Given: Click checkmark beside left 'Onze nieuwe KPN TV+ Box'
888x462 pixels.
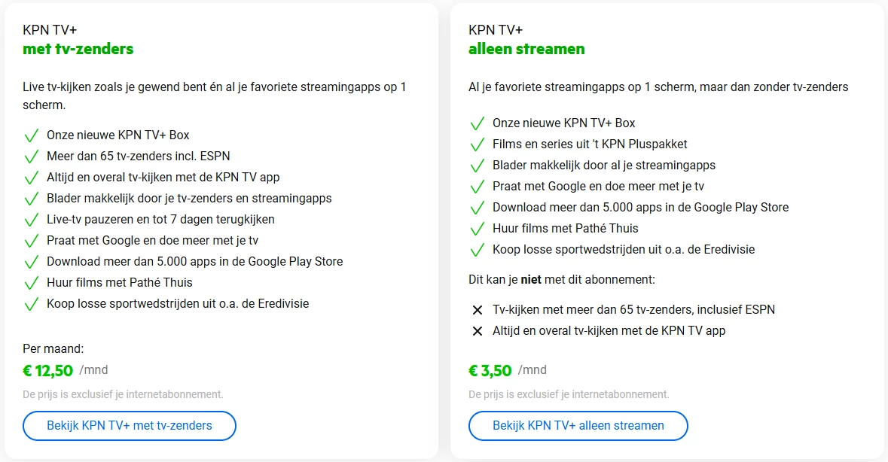Looking at the screenshot, I should coord(31,136).
